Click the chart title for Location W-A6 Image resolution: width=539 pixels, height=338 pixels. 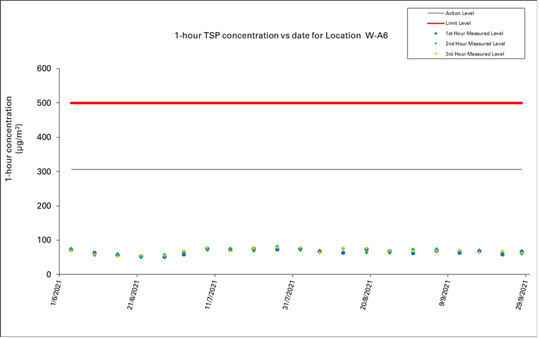click(x=281, y=36)
